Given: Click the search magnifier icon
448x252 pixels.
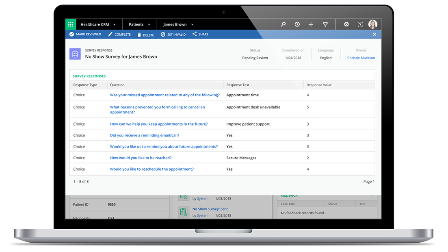Looking at the screenshot, I should click(x=283, y=24).
